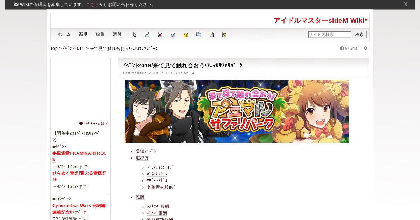Click the page-with-clock history icon
Image resolution: width=420 pixels, height=220 pixels.
(x=147, y=35)
